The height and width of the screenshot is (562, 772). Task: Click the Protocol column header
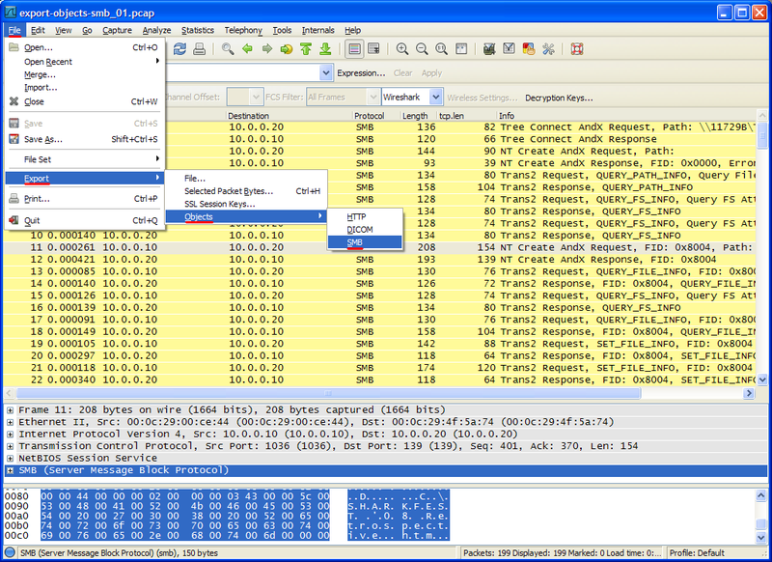coord(375,116)
